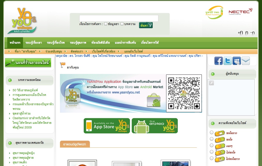Screen dimensions: 262x166
Task: Open the แนะนำการสืบค้น menu
Action: tap(126, 43)
